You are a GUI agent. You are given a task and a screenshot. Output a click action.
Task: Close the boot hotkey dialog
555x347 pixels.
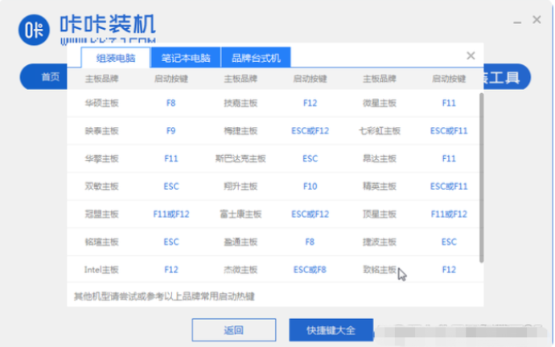point(471,56)
